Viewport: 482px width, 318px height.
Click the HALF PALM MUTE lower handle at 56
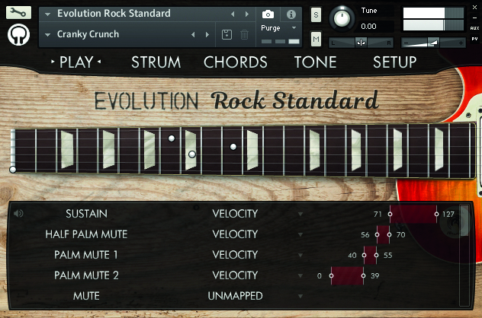377,234
